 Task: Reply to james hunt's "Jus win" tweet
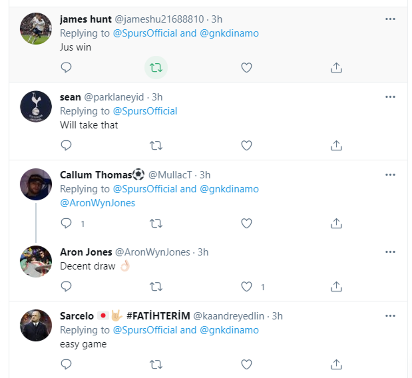coord(66,67)
